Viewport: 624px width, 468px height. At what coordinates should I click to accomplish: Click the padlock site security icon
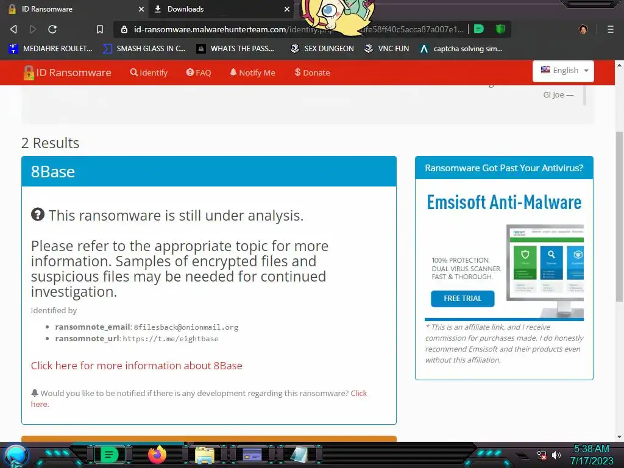[124, 29]
